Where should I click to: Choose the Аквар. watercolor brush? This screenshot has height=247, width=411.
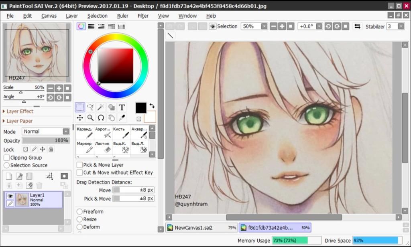(139, 133)
